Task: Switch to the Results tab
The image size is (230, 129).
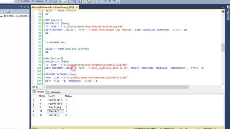Action: [x=38, y=92]
